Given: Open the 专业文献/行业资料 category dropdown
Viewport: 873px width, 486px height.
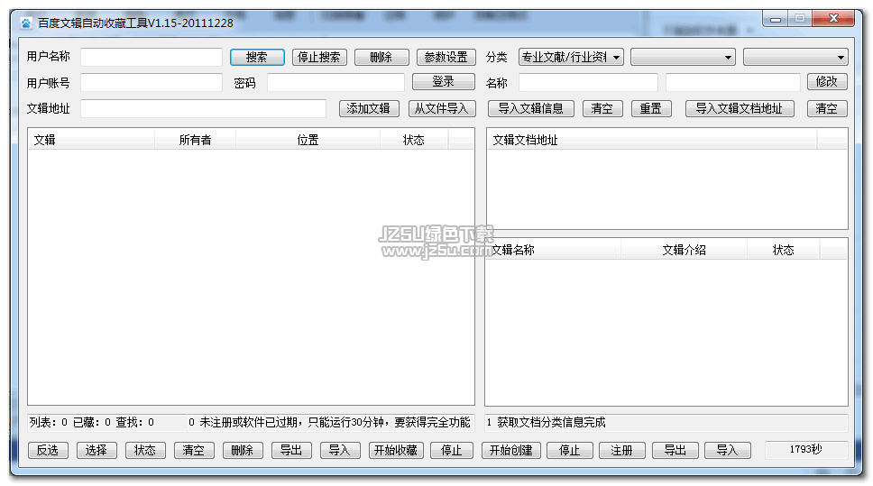Looking at the screenshot, I should pos(571,57).
